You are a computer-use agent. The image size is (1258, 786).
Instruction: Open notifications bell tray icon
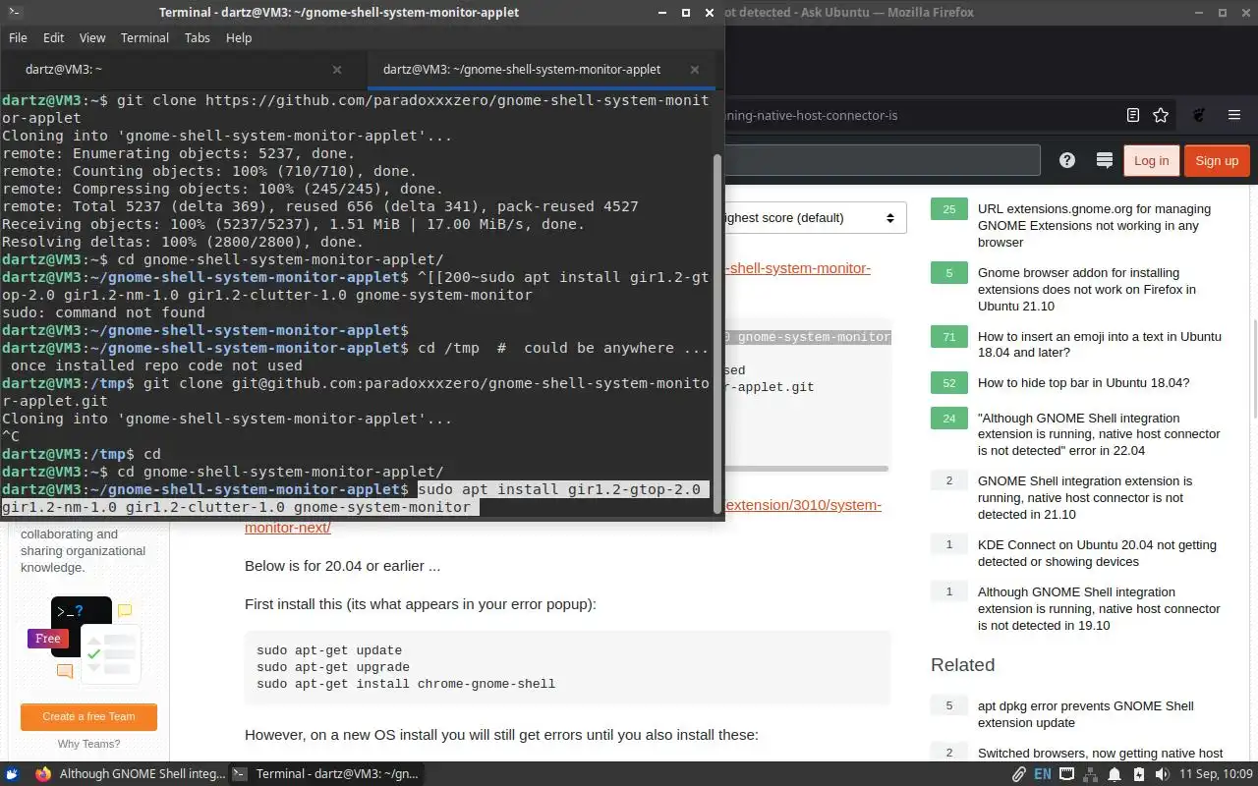(x=1114, y=773)
